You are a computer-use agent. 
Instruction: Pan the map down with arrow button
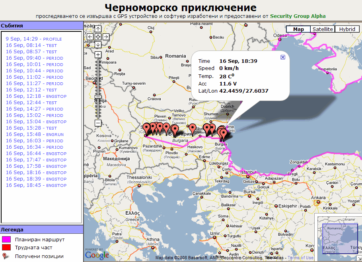(98, 44)
